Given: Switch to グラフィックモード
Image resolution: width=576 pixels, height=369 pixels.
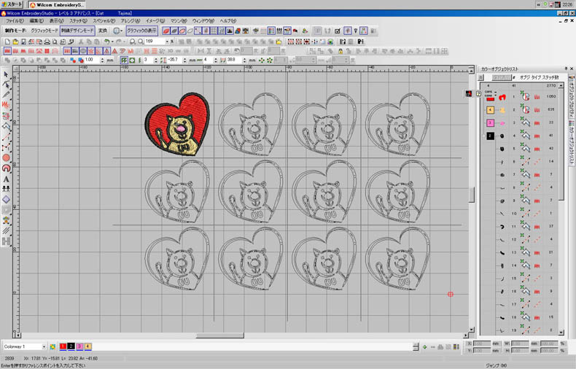Looking at the screenshot, I should (44, 31).
